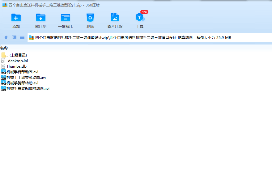Click inside the archive path address field

(x=150, y=37)
